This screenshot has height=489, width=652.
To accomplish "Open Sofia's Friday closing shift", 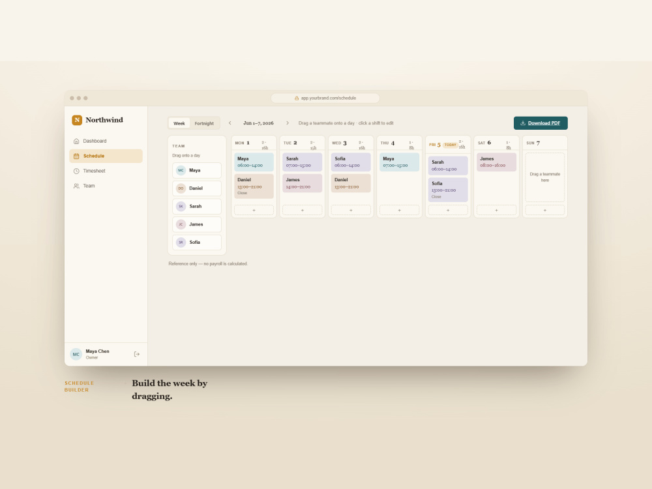I will [x=448, y=190].
